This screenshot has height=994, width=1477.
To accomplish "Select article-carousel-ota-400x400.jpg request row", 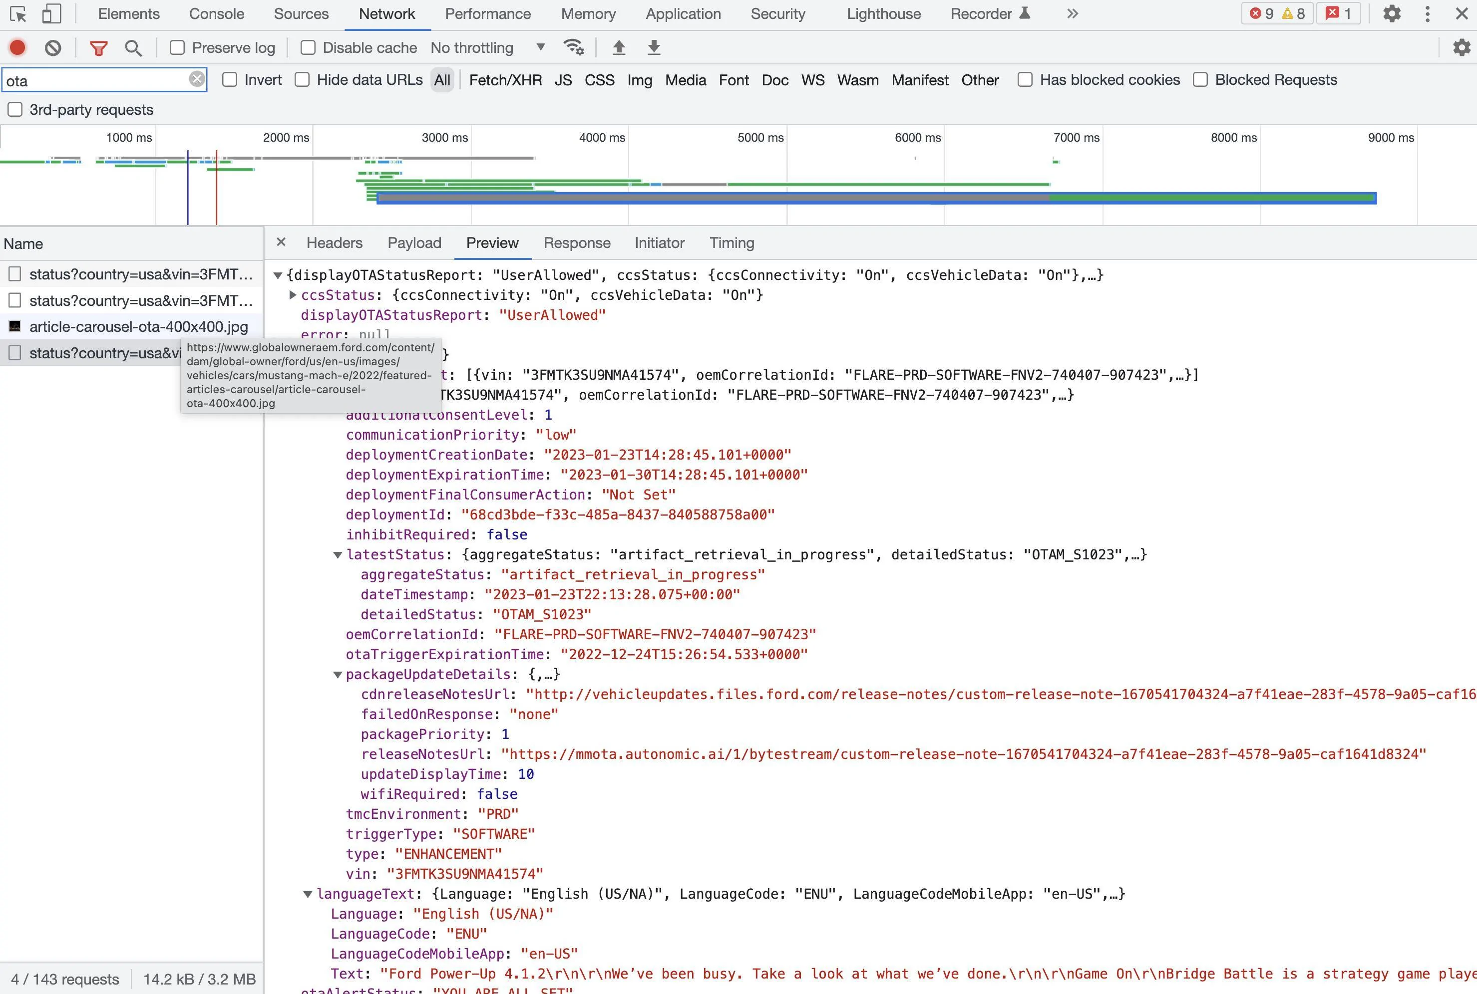I will coord(131,326).
